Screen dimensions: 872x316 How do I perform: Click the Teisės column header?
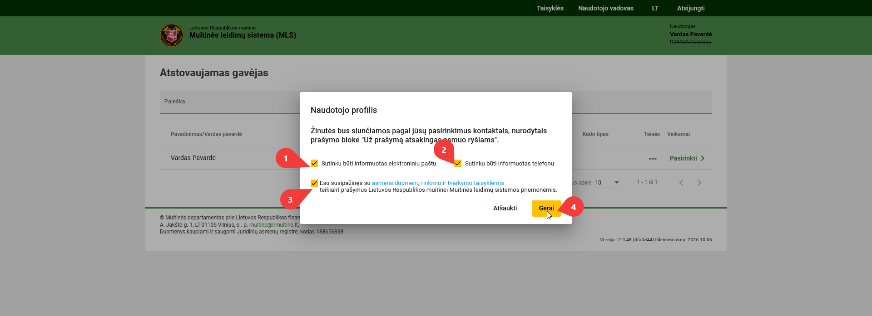pos(652,134)
